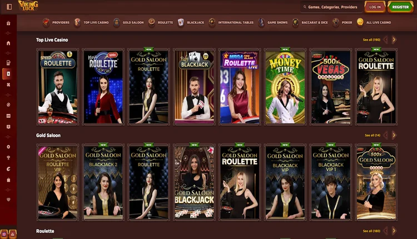
Task: Select the Top Live Casino category tab
Action: [92, 23]
